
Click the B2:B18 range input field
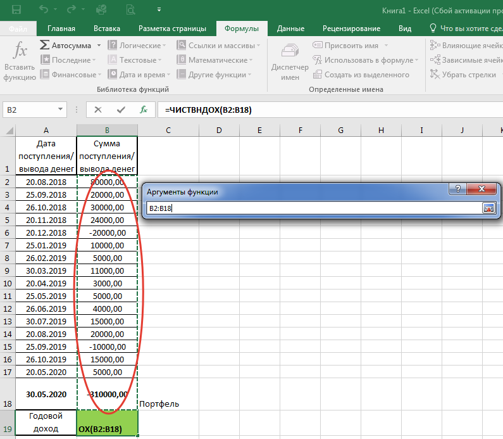[x=313, y=208]
